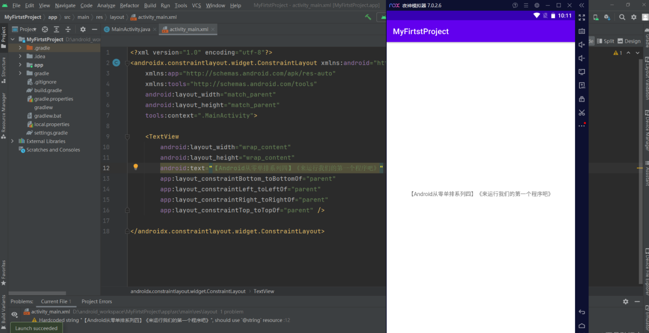
Task: Click the TextView breadcrumb in editor
Action: (264, 291)
